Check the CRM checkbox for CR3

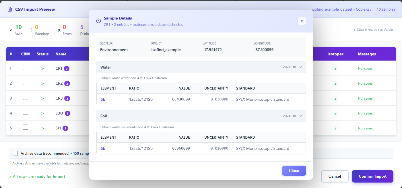click(25, 97)
